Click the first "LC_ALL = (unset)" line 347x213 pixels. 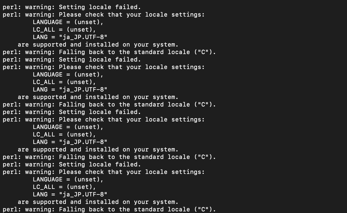tap(64, 30)
